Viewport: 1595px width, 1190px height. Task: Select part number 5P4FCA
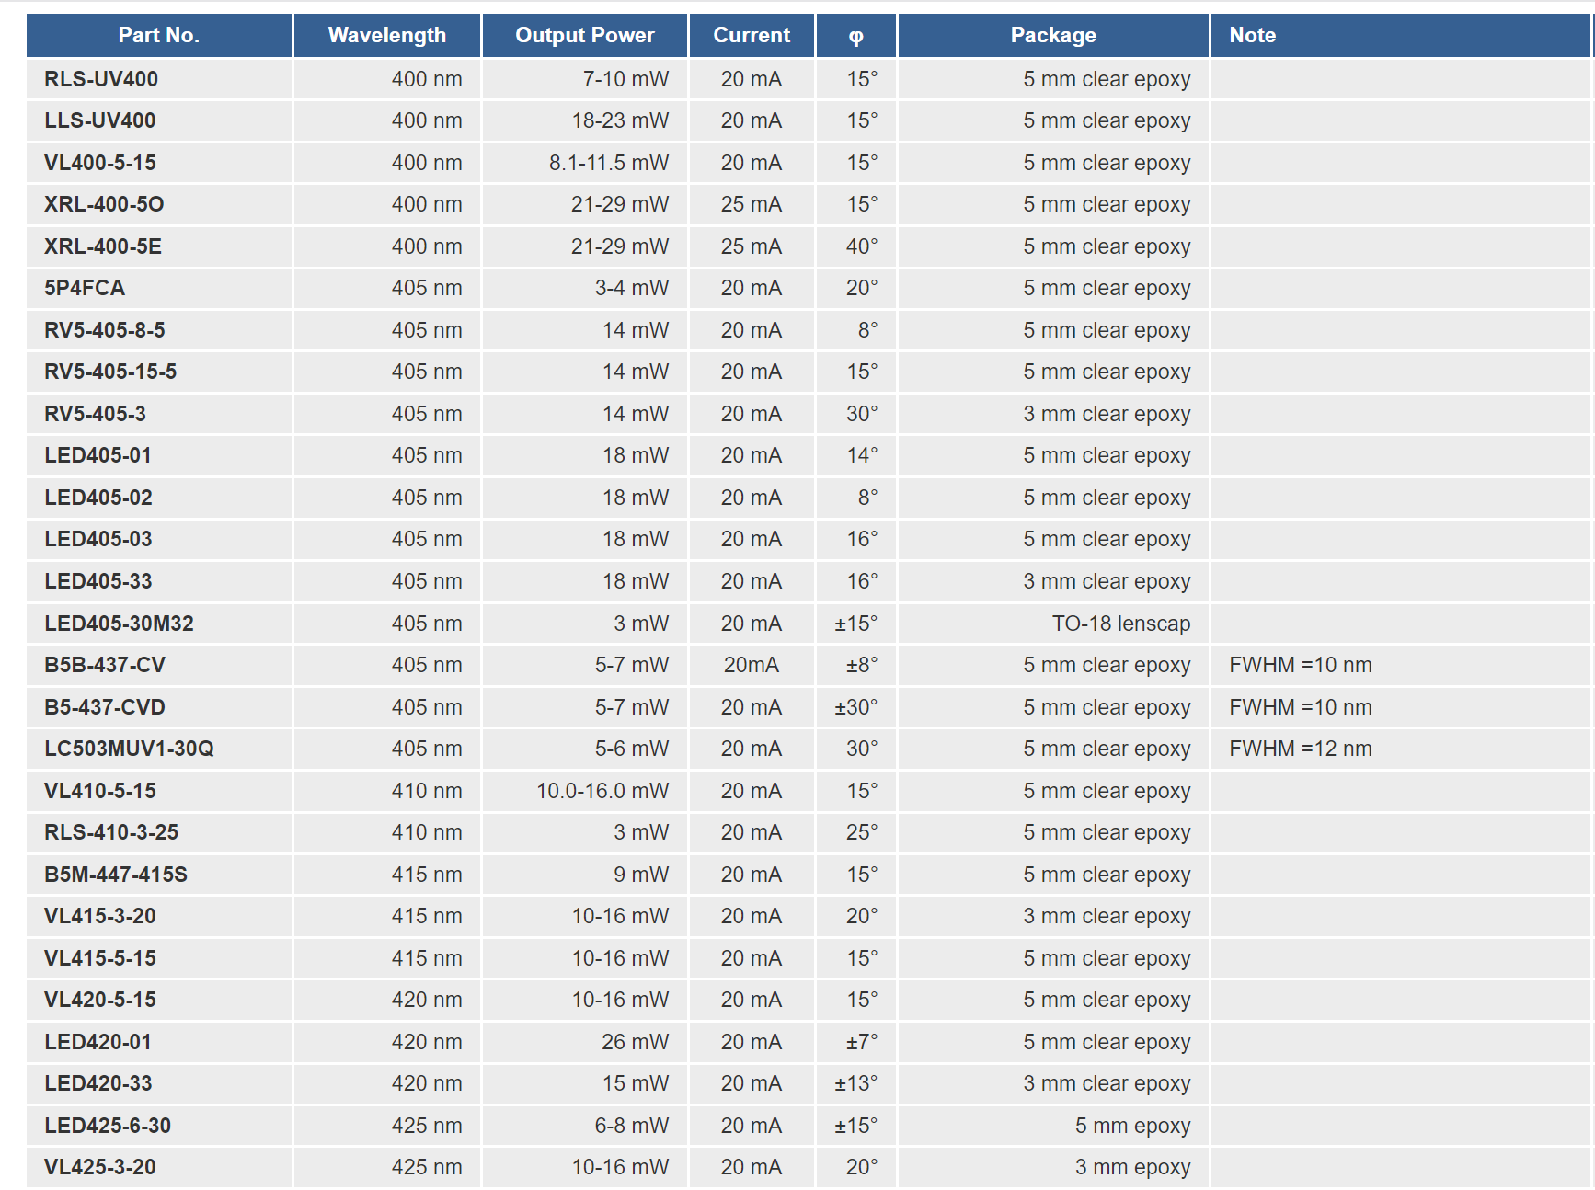pyautogui.click(x=85, y=288)
